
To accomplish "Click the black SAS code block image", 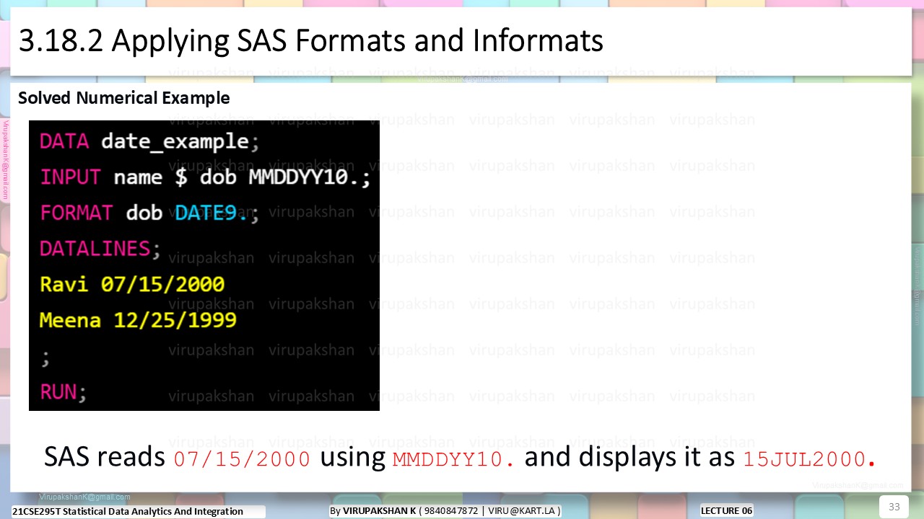I will 204,265.
